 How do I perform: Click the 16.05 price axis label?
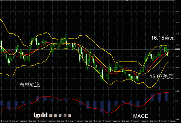pos(177,56)
